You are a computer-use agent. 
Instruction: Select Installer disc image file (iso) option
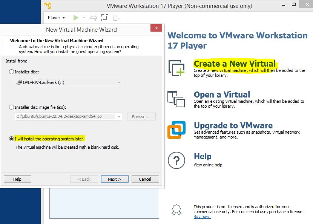point(11,107)
